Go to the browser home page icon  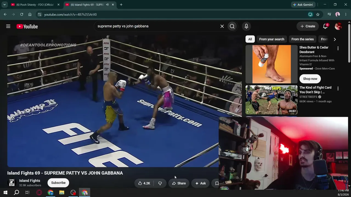pos(30,15)
